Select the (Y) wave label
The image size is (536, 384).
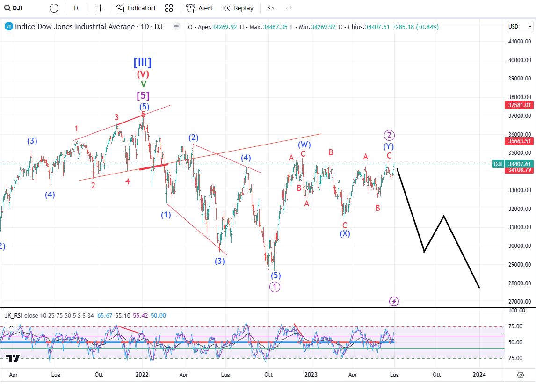tap(388, 146)
